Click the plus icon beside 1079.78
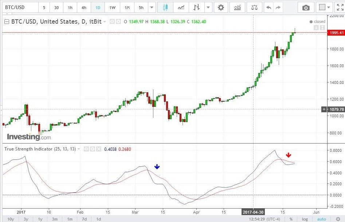Screen dimensions: 345x222 324,109
